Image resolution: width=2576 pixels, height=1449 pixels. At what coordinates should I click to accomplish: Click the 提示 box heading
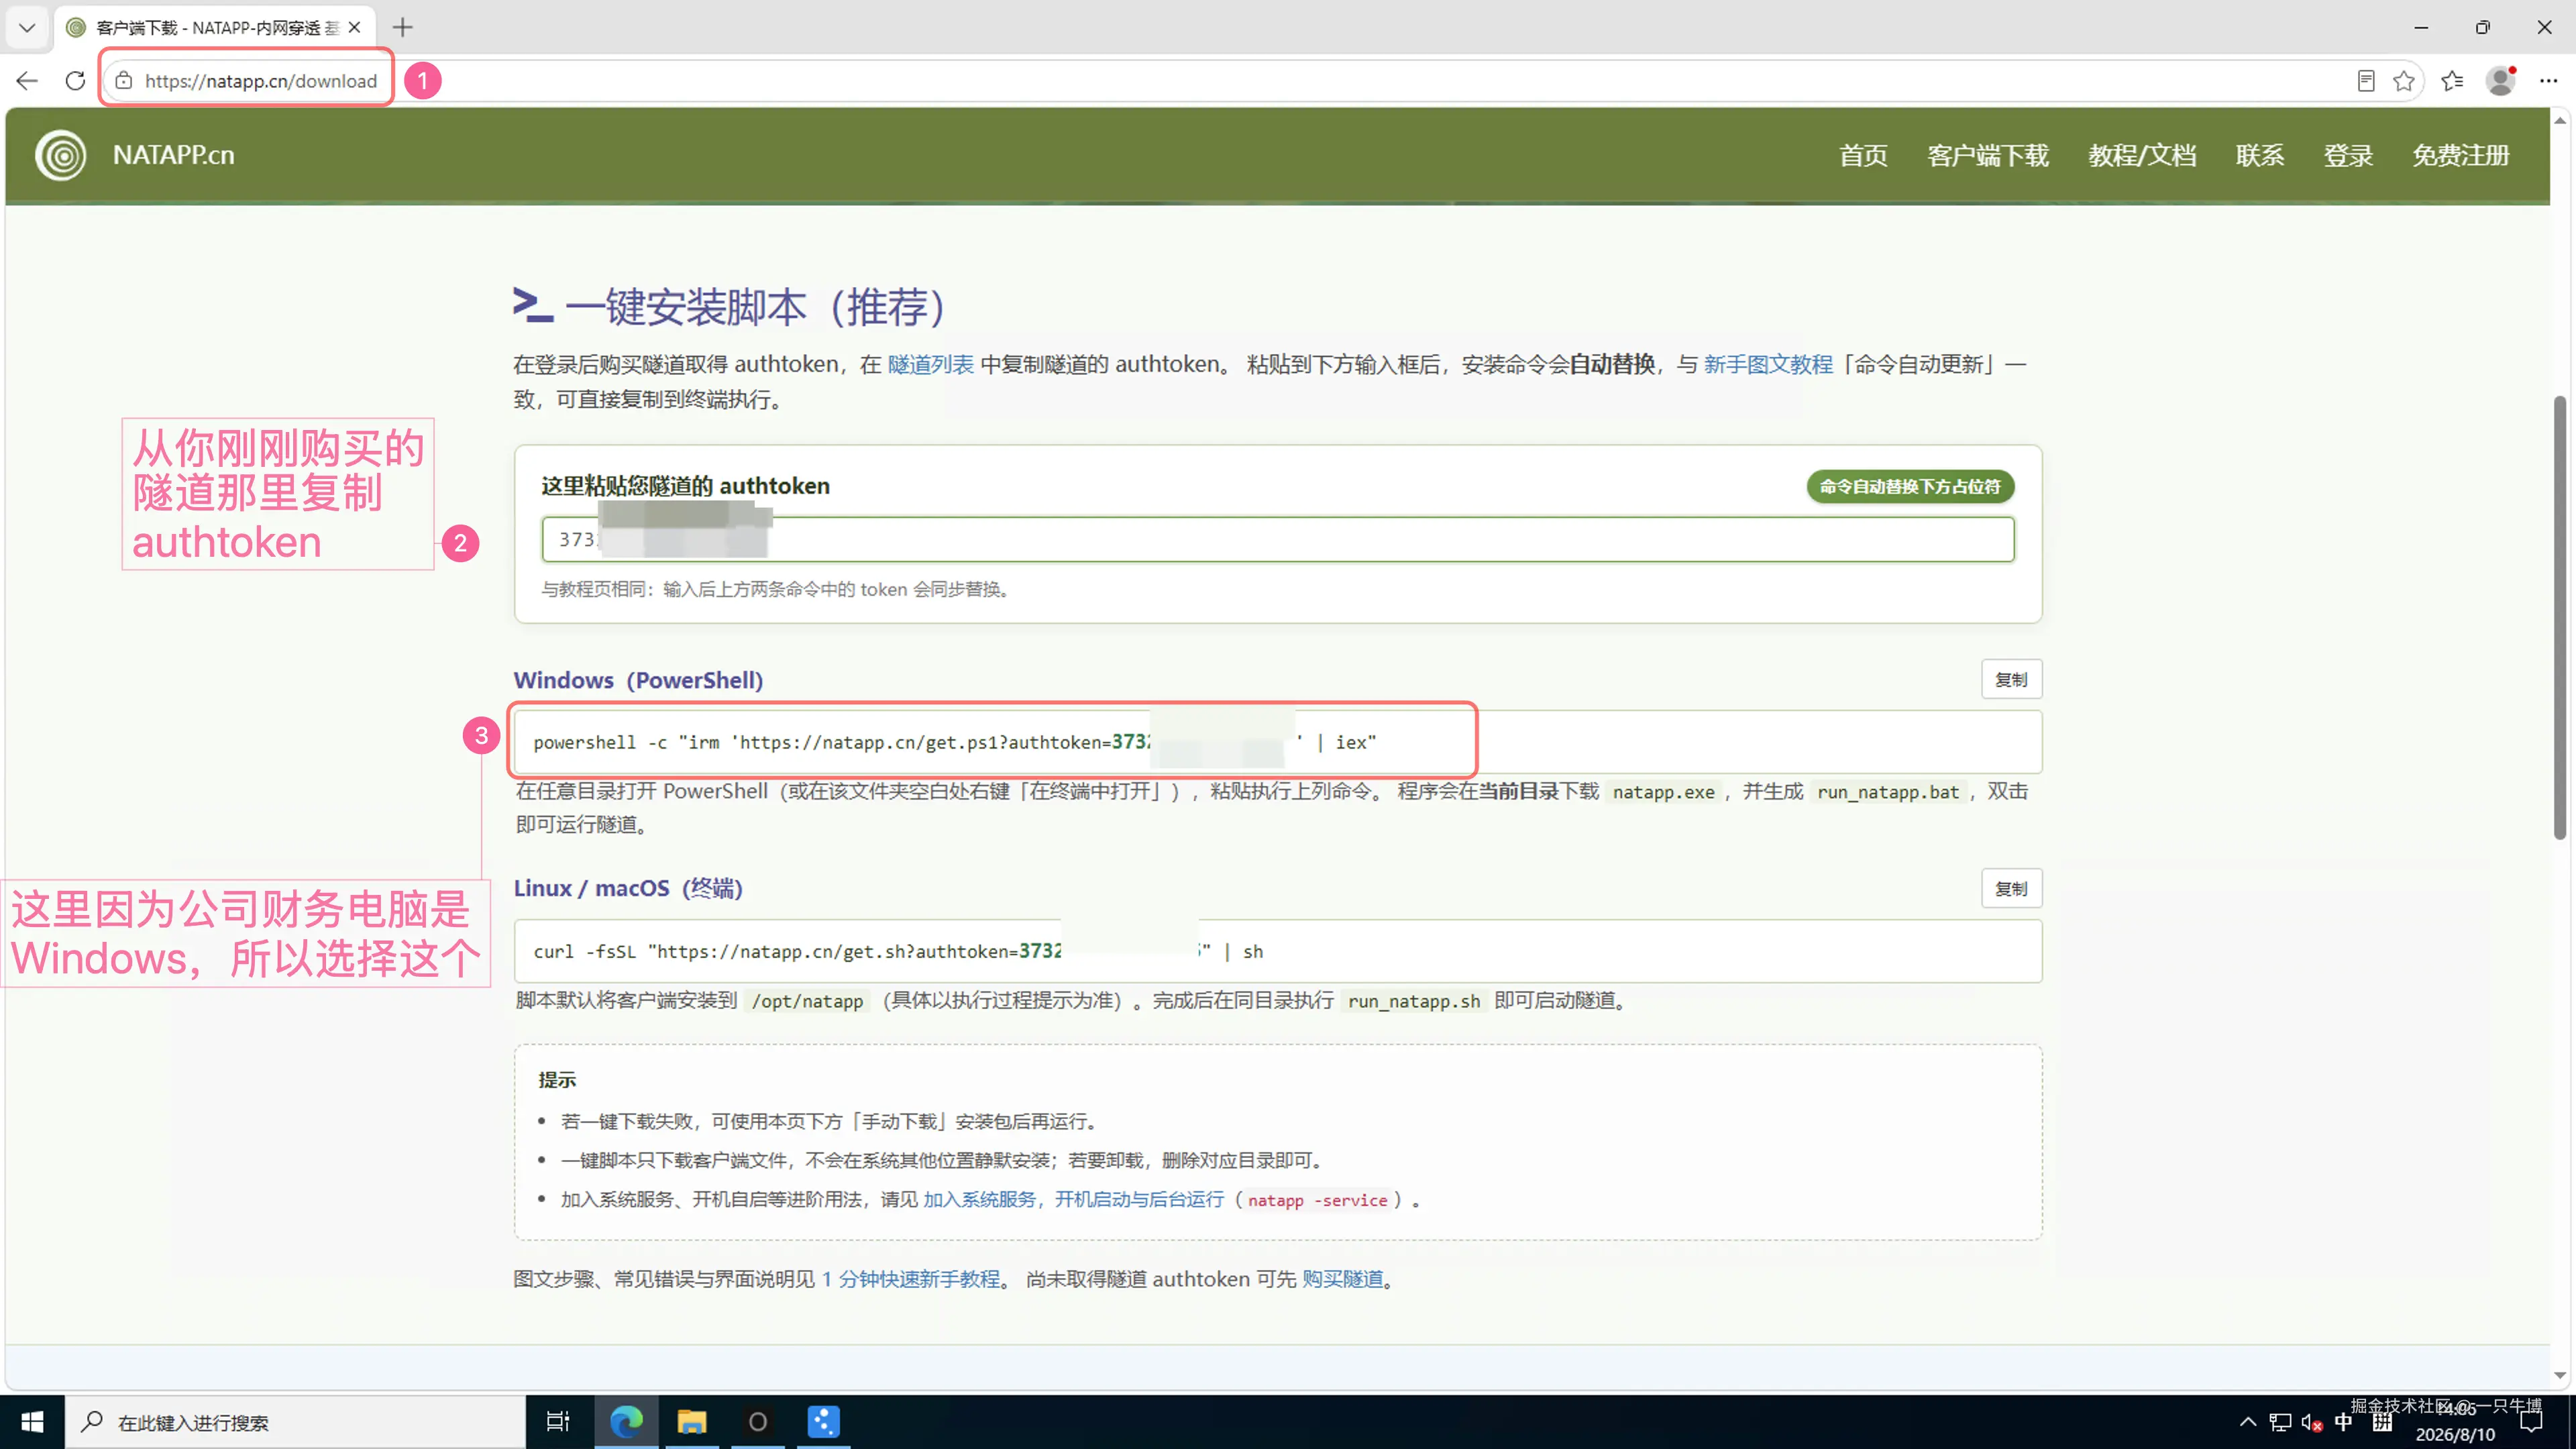[x=557, y=1080]
